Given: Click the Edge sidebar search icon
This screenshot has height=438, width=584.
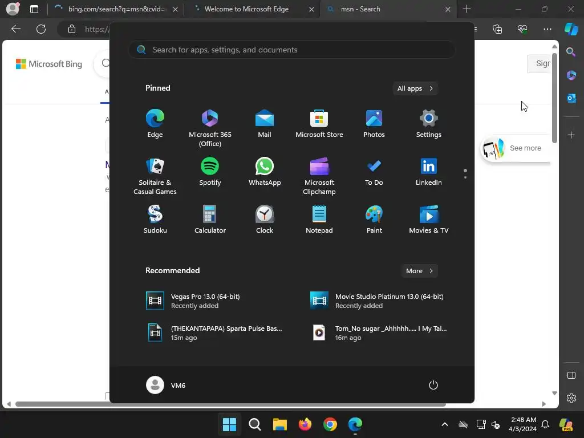Looking at the screenshot, I should point(571,52).
